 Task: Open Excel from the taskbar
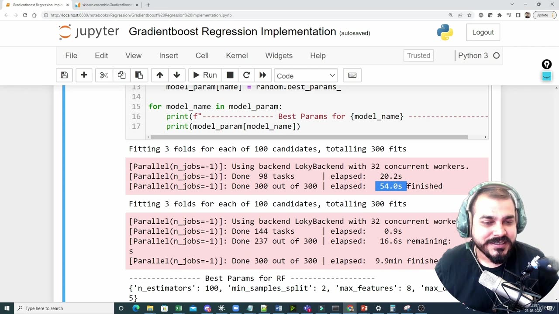tap(179, 308)
